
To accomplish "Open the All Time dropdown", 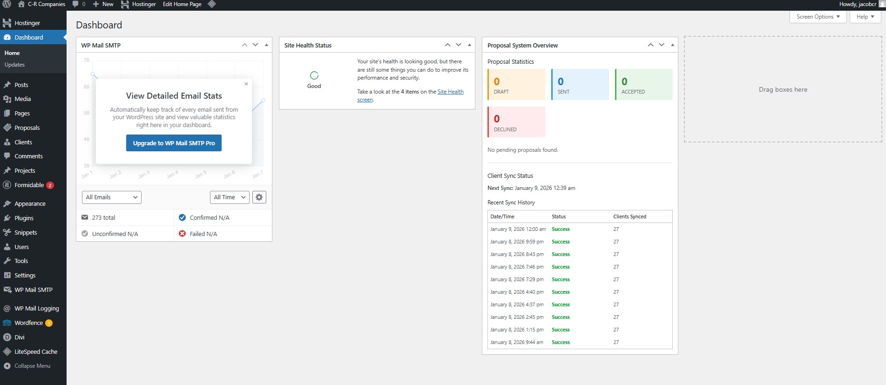I will pyautogui.click(x=230, y=197).
